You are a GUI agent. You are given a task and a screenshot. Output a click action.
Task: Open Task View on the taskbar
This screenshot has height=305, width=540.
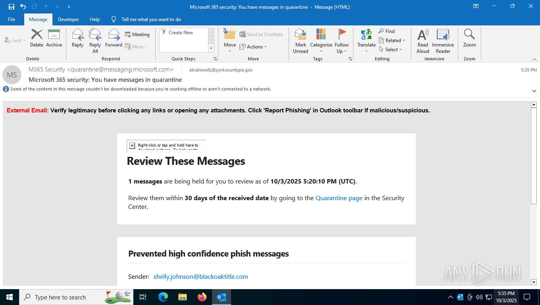pyautogui.click(x=143, y=297)
